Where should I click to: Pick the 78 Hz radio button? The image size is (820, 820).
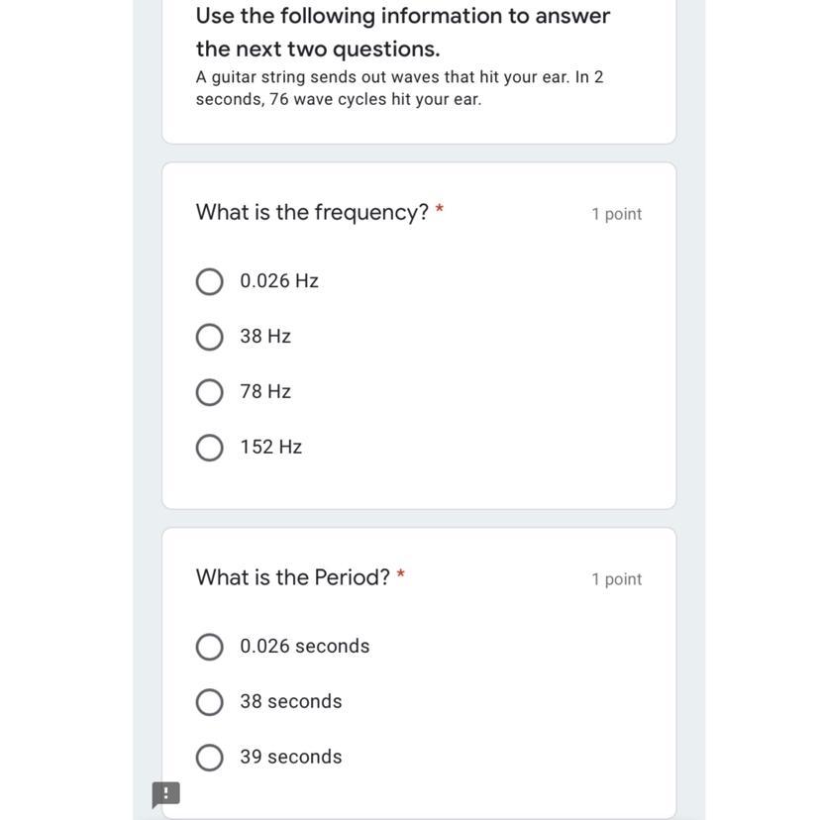[x=209, y=393]
